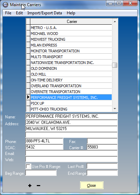This screenshot has width=140, height=195.
Task: Click the Fax input field
Action: [102, 141]
